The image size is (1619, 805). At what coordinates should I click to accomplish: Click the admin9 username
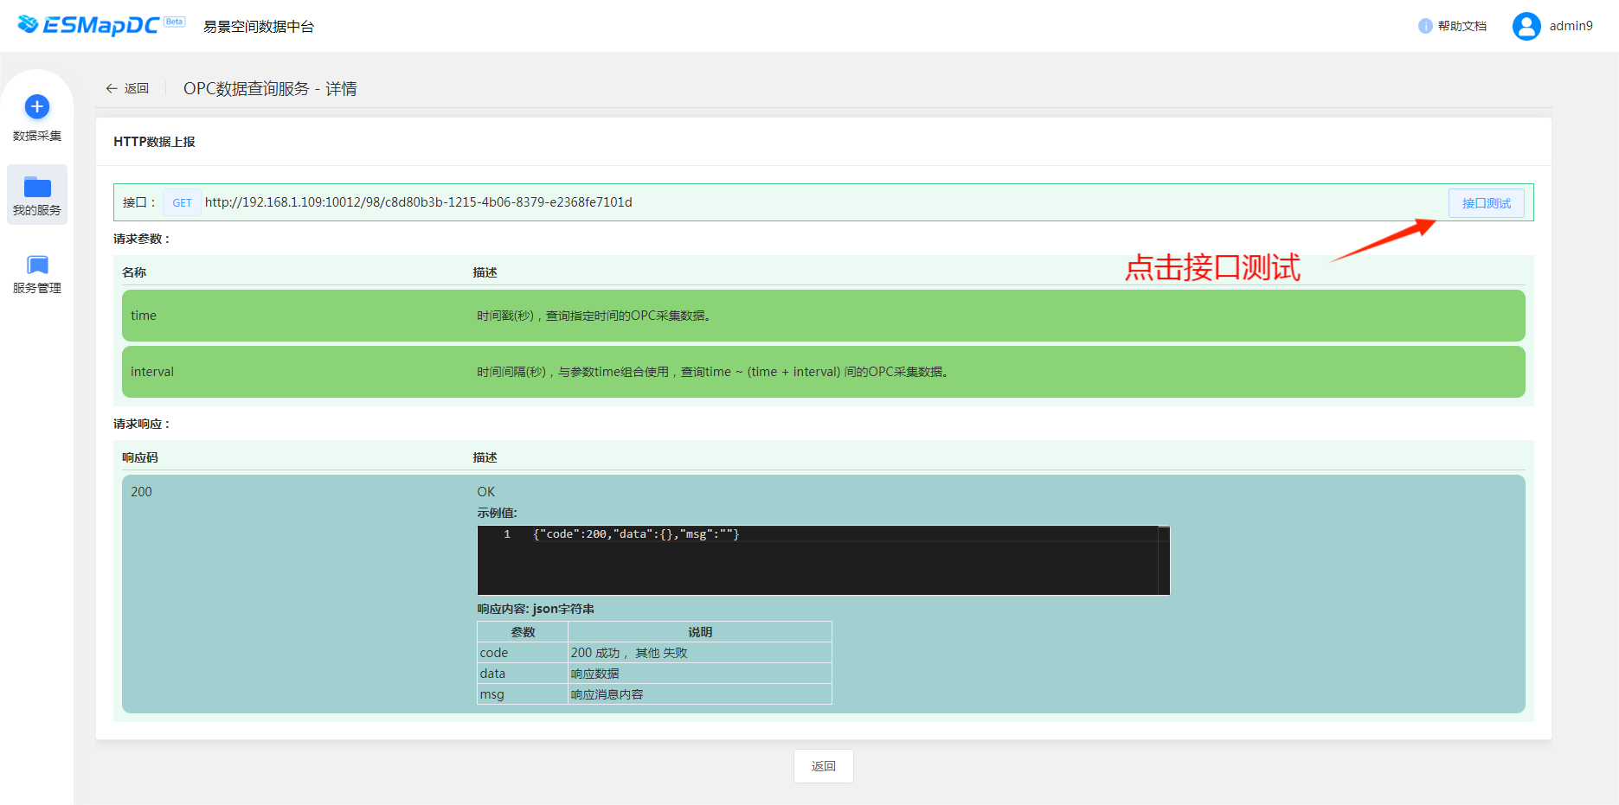[1571, 26]
